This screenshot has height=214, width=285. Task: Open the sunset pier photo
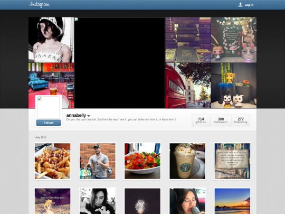pyautogui.click(x=232, y=201)
